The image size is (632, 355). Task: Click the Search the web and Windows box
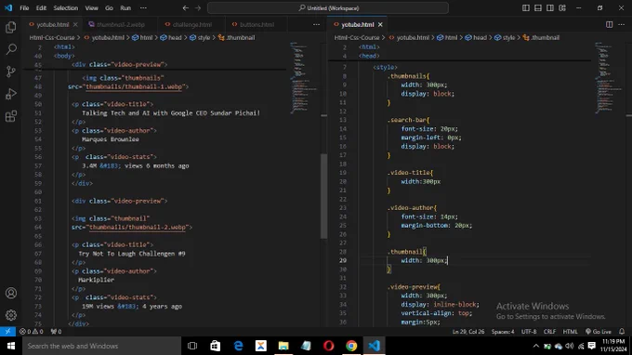(x=101, y=346)
